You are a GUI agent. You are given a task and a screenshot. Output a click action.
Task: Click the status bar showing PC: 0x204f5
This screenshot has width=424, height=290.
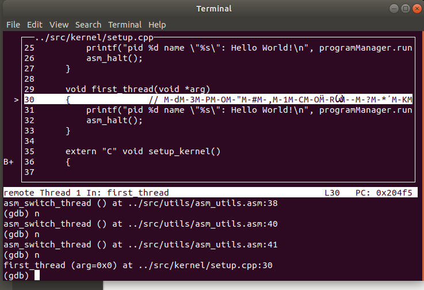[x=384, y=193]
